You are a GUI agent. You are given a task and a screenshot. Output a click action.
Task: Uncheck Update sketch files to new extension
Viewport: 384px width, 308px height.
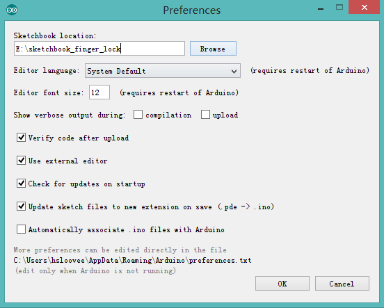click(21, 206)
